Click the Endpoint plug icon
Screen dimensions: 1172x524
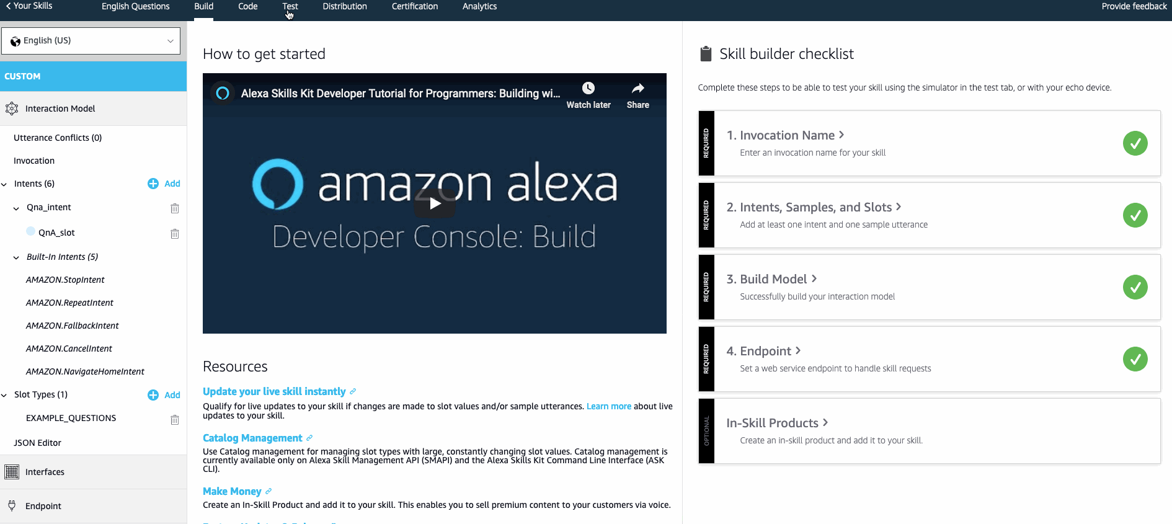[12, 505]
